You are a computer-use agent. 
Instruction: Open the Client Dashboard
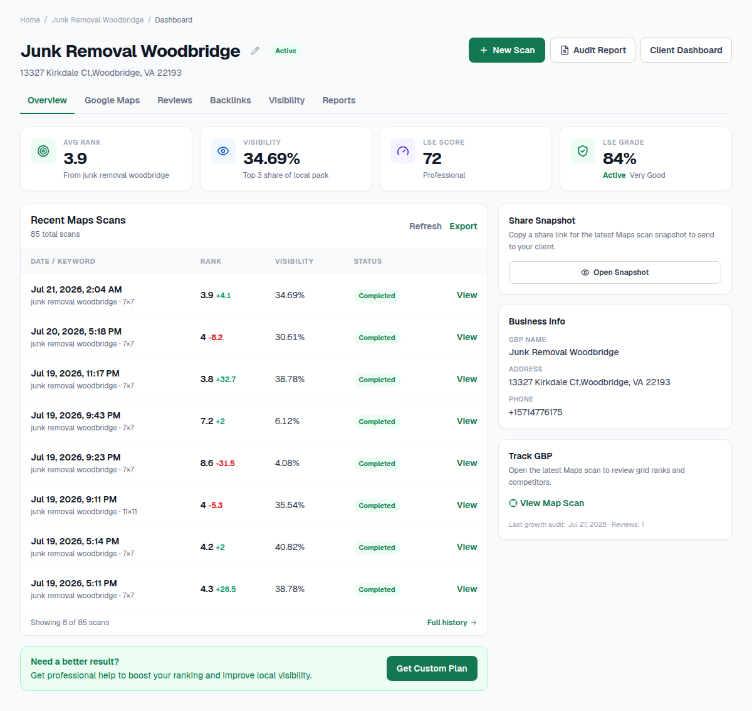(x=686, y=50)
